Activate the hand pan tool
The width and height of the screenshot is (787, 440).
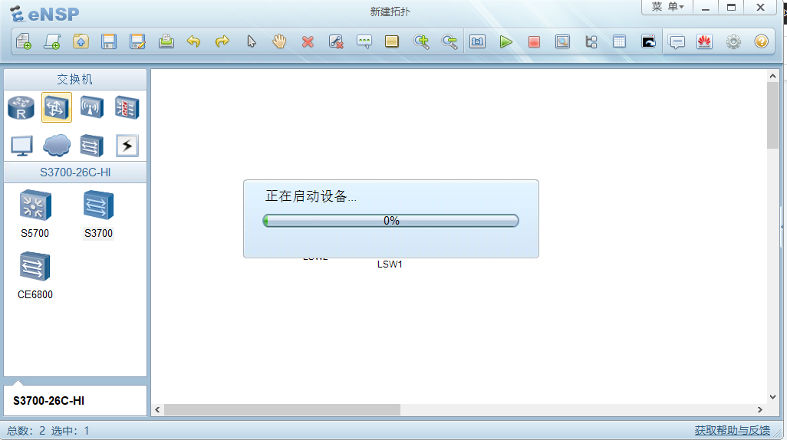pyautogui.click(x=279, y=41)
